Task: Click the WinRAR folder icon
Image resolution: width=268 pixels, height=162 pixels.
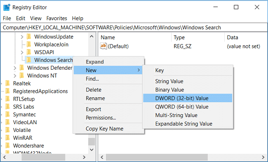Action: [x=8, y=138]
